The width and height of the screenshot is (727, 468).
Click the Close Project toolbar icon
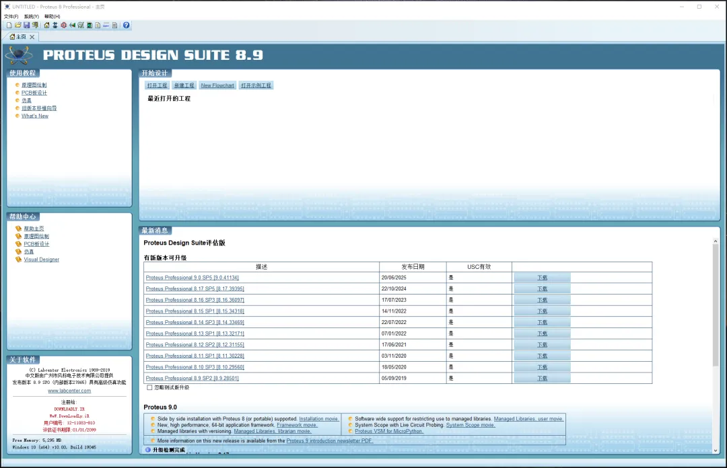click(35, 25)
